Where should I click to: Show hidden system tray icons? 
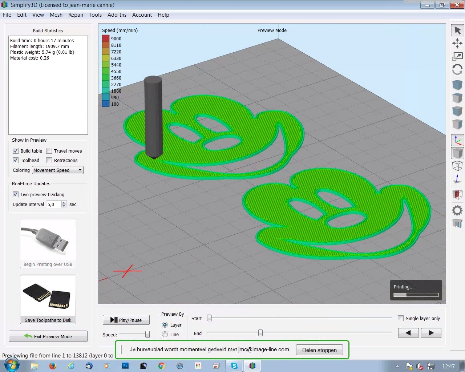[x=397, y=366]
